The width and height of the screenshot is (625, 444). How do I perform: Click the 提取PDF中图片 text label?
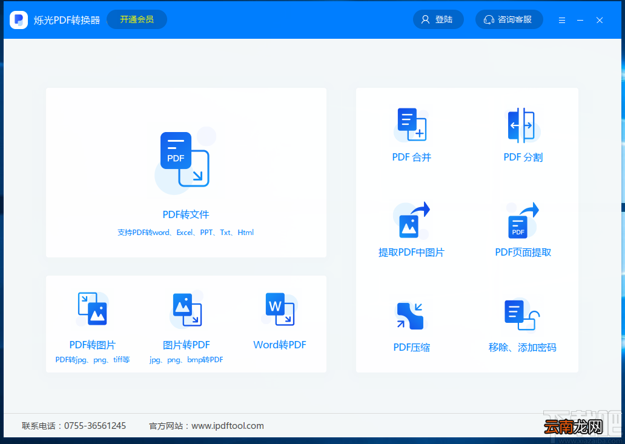[411, 253]
